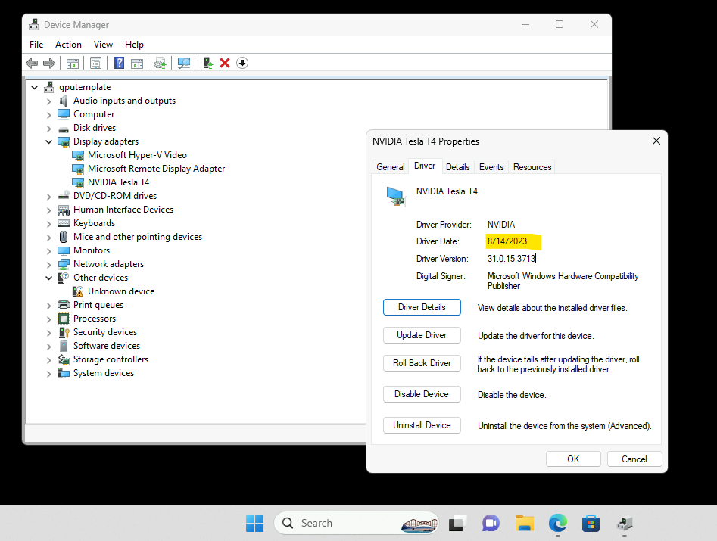Click the update driver toolbar icon with green arrow
This screenshot has width=717, height=541.
[x=160, y=63]
